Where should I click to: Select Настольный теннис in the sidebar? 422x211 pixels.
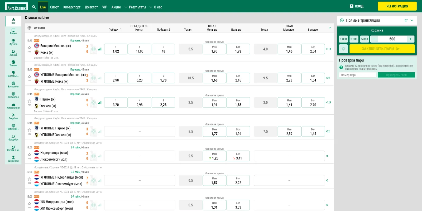click(x=13, y=74)
